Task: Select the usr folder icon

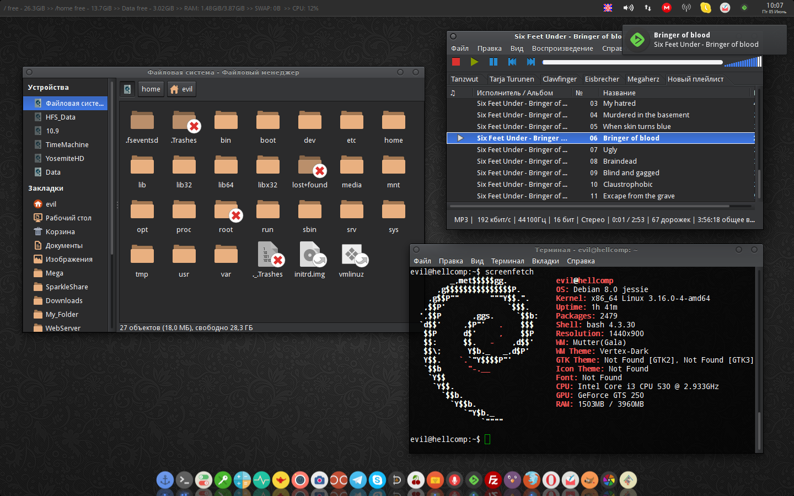Action: coord(184,255)
